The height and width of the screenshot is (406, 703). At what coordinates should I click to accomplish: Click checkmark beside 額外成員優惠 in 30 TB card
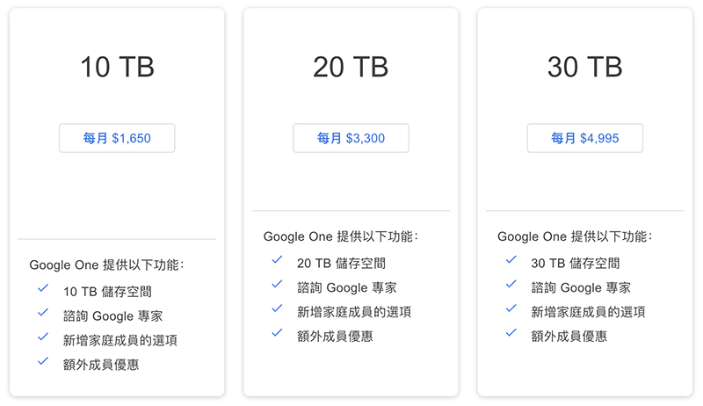pyautogui.click(x=511, y=333)
